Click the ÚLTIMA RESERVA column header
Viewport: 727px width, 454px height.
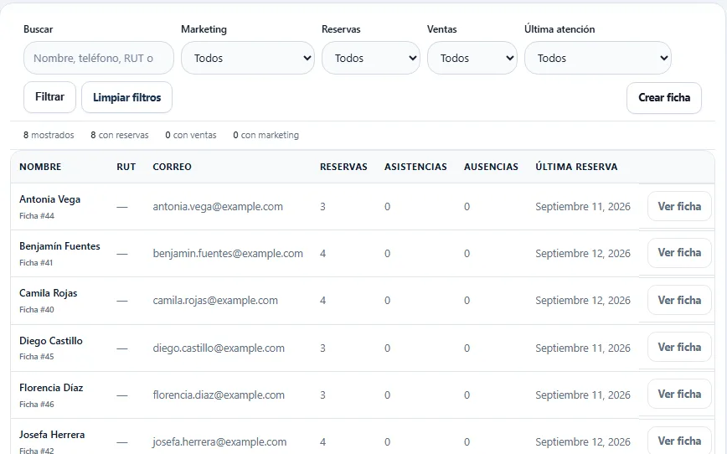576,167
